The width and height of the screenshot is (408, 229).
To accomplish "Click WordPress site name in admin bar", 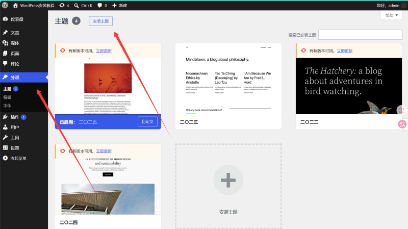I will pos(37,5).
